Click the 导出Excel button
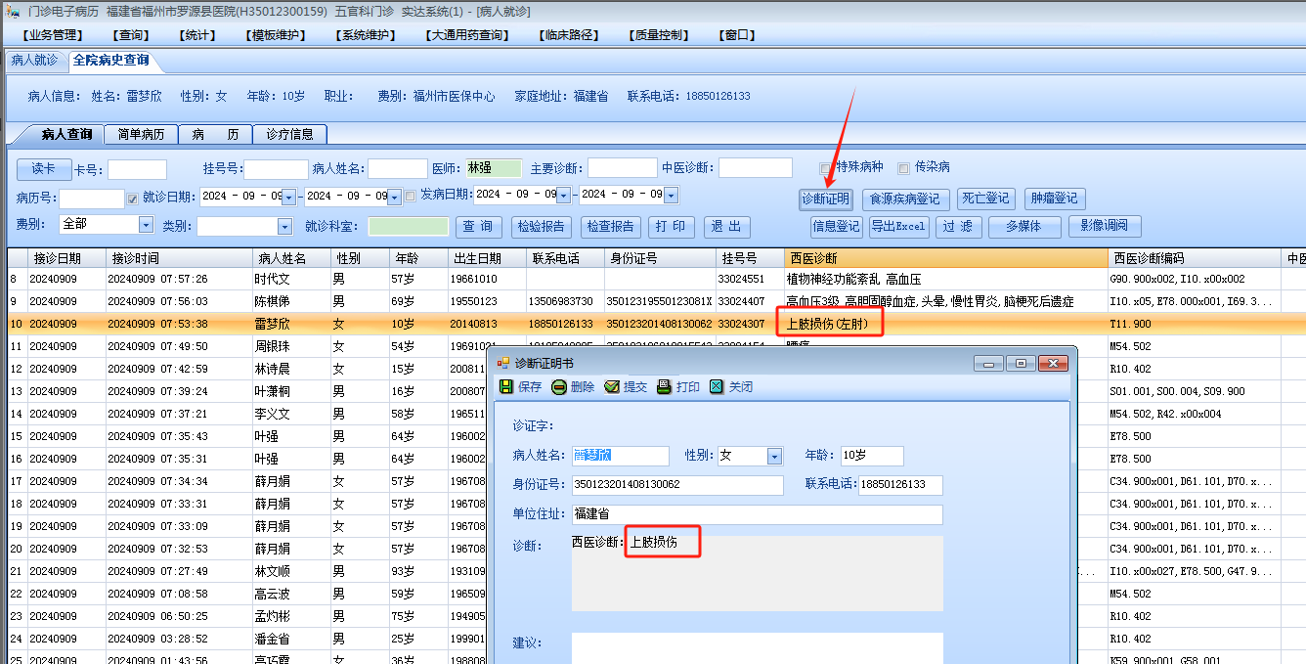The image size is (1306, 664). (x=898, y=226)
